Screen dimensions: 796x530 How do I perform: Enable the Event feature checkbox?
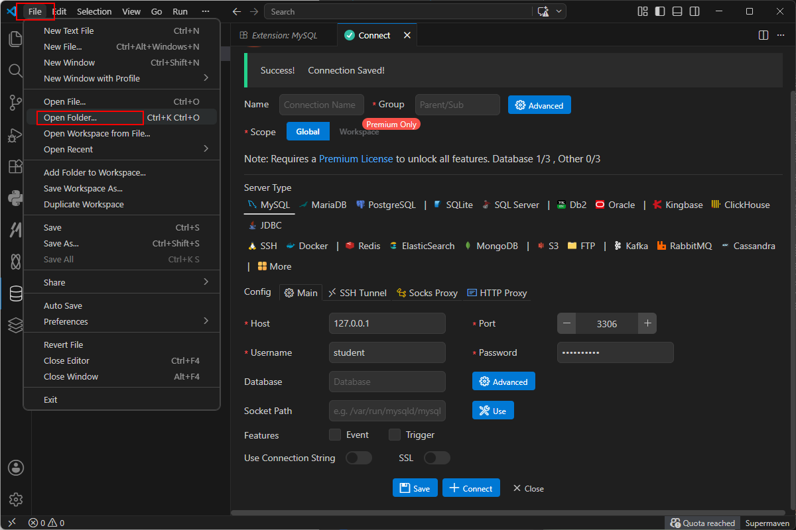(335, 435)
